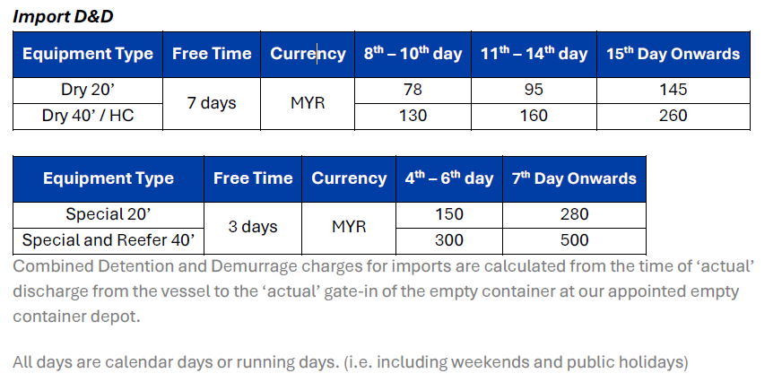Select the '11th – 14th day' column header
782x382 pixels.
pos(534,54)
